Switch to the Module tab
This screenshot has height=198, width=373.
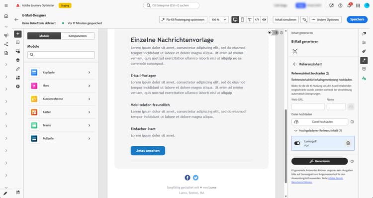44,36
